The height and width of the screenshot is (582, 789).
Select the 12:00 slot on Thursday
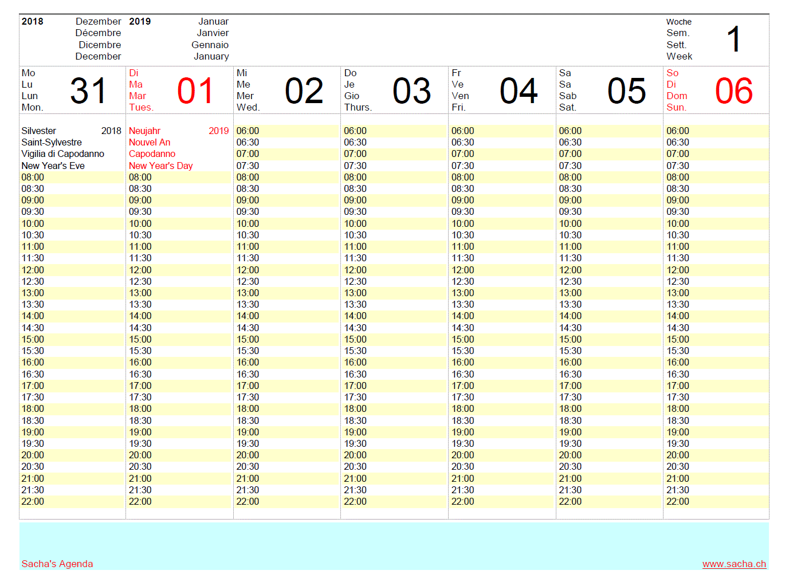394,270
